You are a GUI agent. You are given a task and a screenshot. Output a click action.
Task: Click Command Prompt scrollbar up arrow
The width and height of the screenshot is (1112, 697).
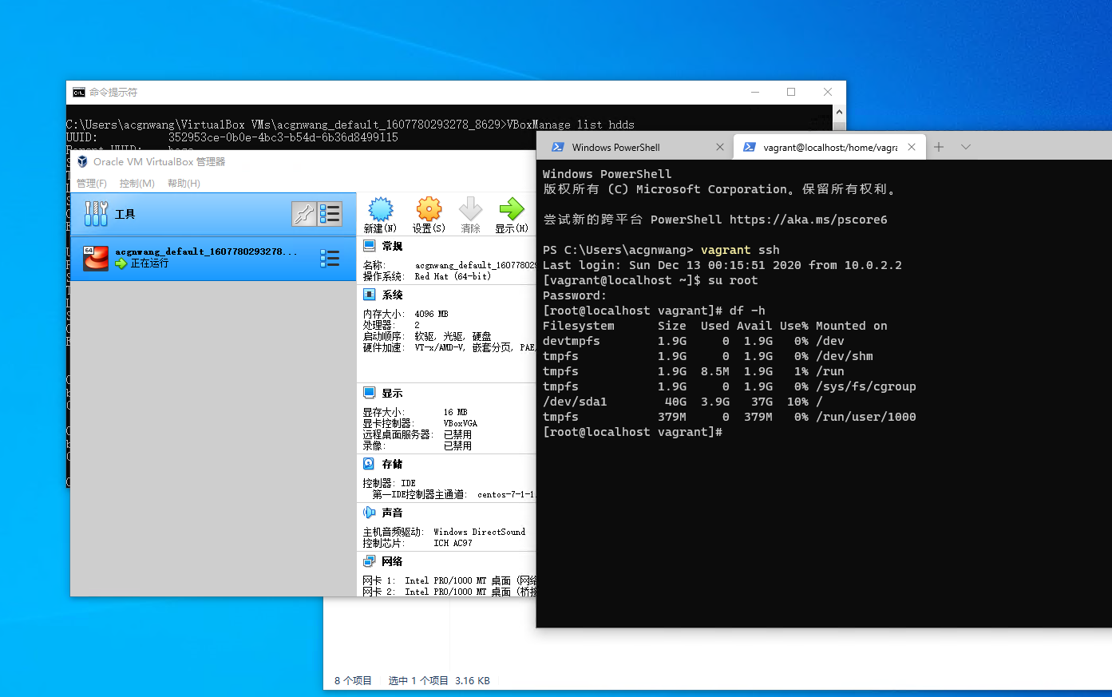(x=839, y=112)
